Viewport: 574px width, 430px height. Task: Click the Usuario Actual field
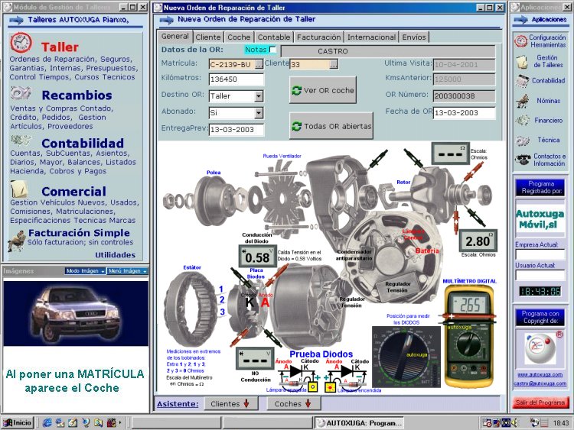click(540, 275)
